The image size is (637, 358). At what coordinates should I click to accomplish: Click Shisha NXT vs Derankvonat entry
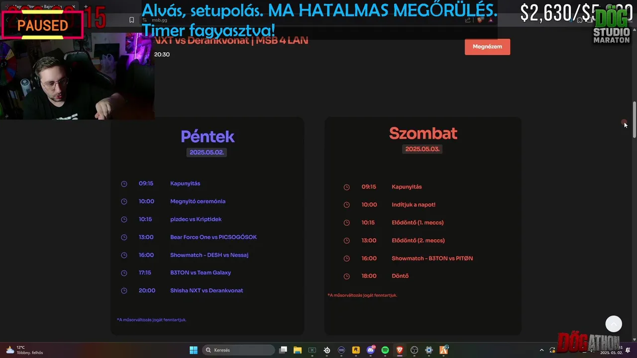click(x=207, y=290)
